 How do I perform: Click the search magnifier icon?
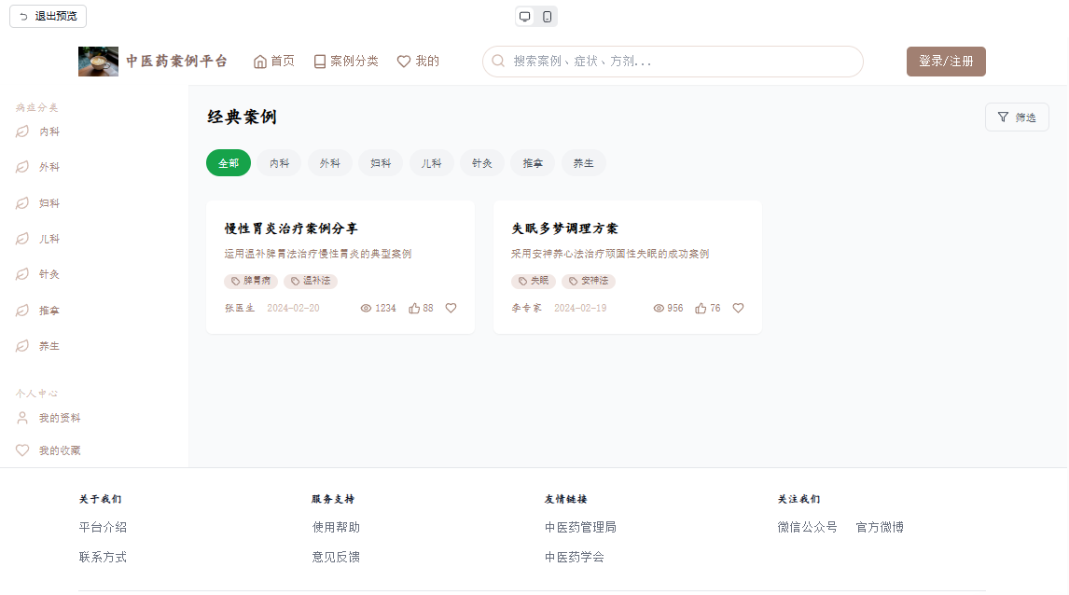[x=498, y=62]
